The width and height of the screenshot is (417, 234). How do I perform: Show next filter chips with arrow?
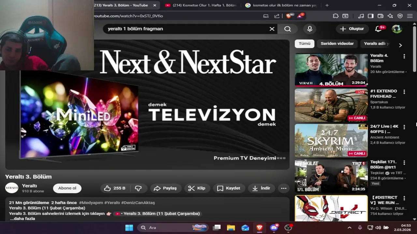coord(400,45)
